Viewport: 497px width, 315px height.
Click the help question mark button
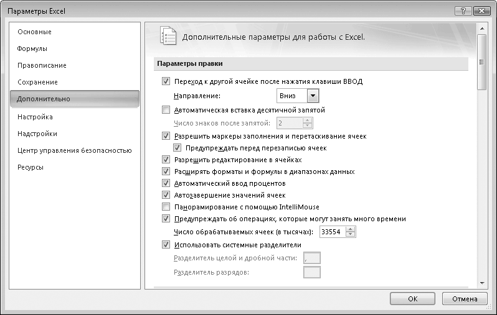[463, 11]
